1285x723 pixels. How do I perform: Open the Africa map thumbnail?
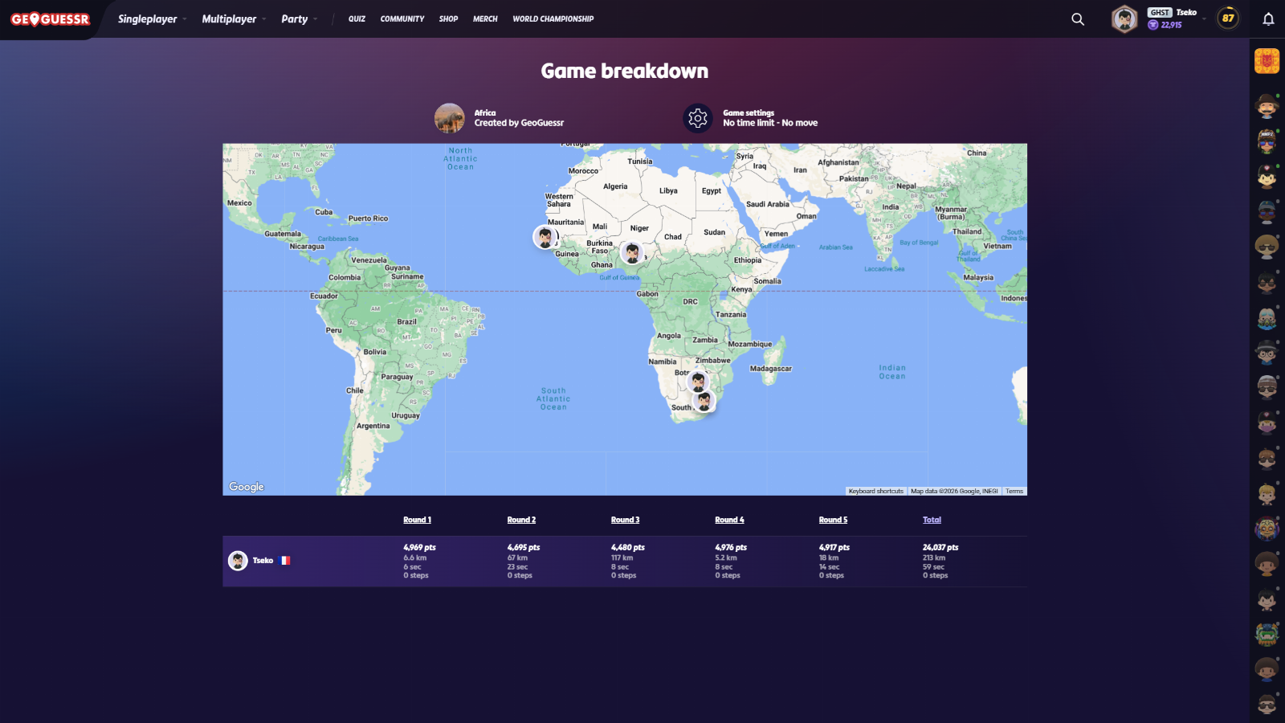(x=450, y=118)
